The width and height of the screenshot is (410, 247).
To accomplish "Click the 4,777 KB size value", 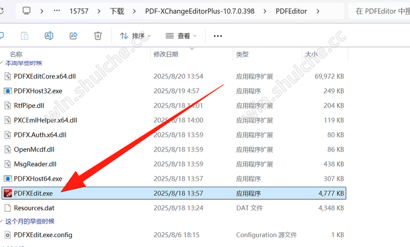I will (x=331, y=193).
